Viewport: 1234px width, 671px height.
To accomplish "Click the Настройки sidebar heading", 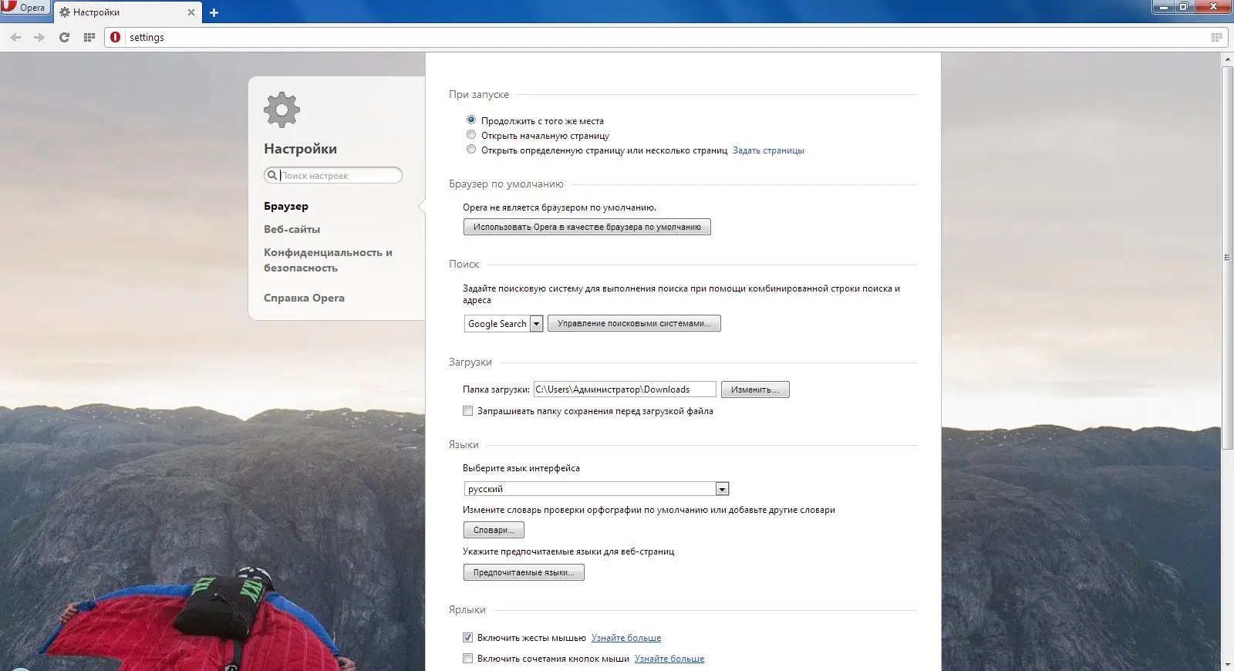I will coord(300,149).
